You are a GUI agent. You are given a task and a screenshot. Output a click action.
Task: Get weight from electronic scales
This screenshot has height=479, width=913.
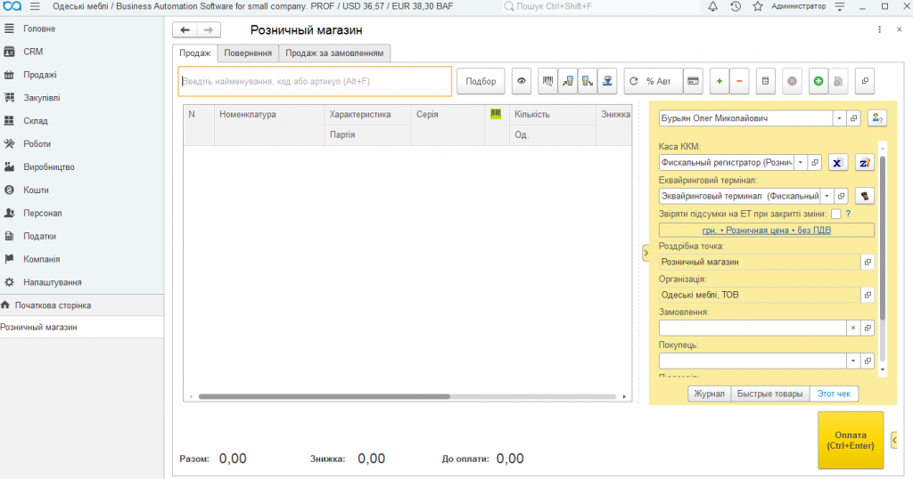pyautogui.click(x=607, y=81)
